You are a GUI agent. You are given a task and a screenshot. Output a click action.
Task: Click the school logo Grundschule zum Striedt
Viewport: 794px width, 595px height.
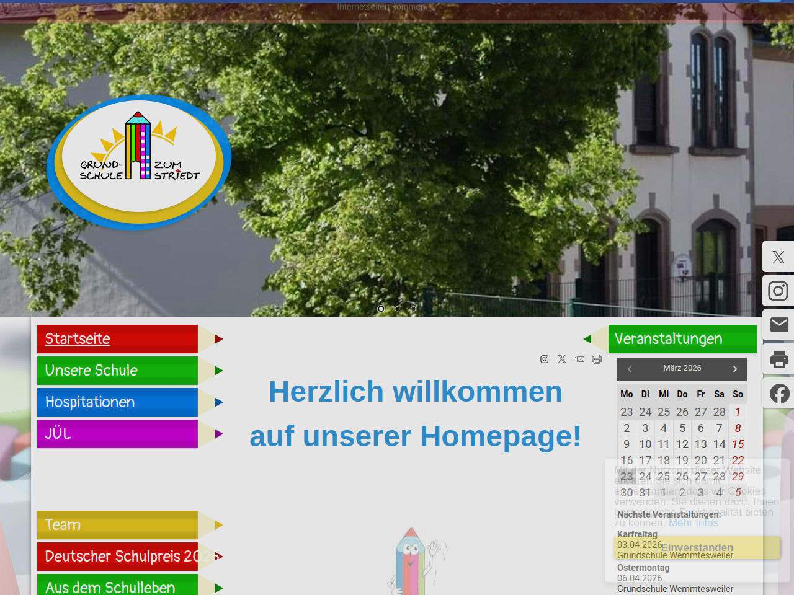[x=139, y=162]
